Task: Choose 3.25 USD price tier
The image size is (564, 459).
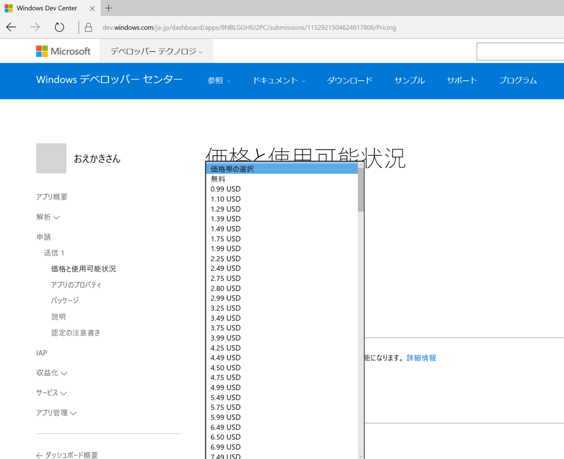Action: pyautogui.click(x=282, y=308)
